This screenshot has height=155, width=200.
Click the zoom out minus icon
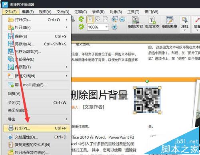point(122,20)
